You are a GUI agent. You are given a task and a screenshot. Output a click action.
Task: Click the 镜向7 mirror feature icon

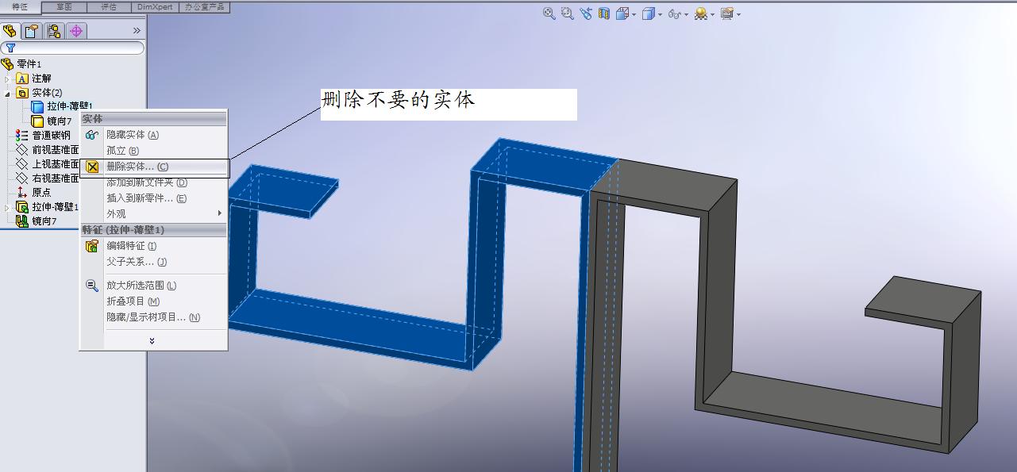click(22, 221)
